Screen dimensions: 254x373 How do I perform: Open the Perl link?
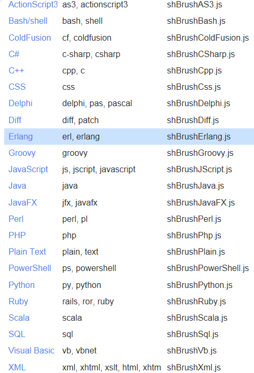(16, 219)
